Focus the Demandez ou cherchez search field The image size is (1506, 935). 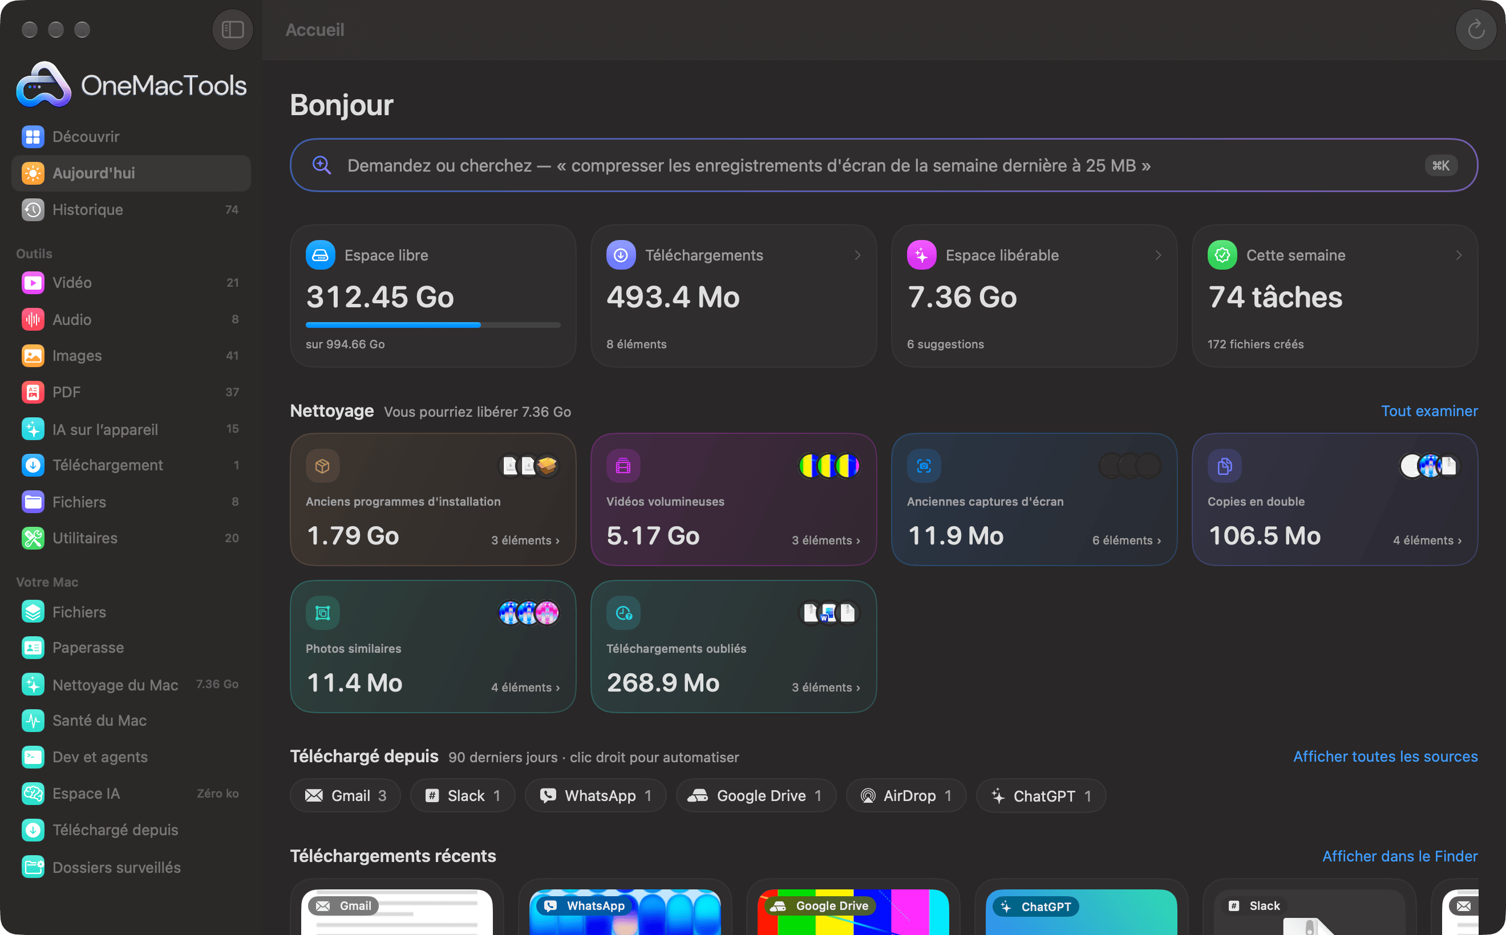884,165
